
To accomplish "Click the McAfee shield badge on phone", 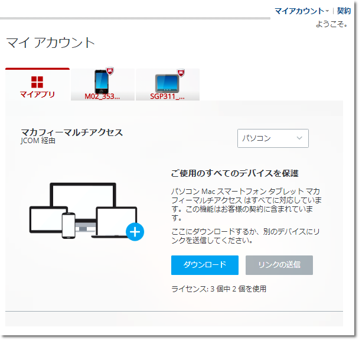I will click(110, 71).
